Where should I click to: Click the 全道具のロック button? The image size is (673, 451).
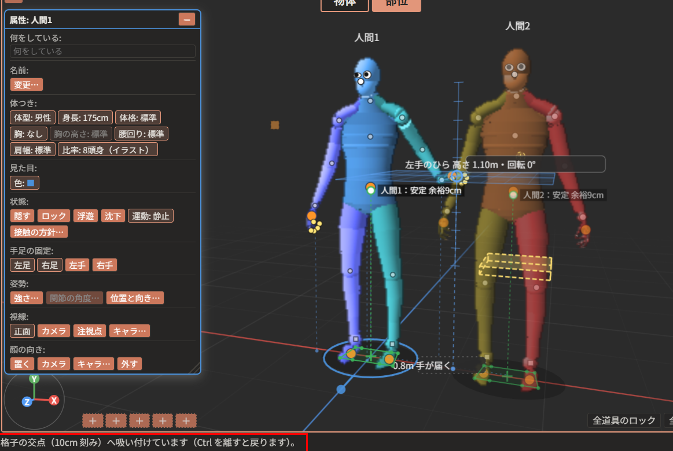tap(624, 420)
